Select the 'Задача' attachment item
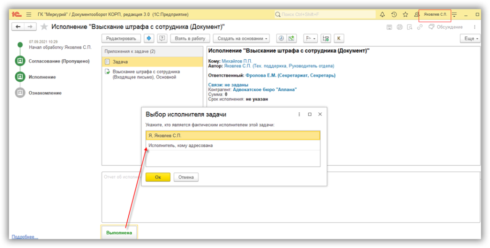 120,62
